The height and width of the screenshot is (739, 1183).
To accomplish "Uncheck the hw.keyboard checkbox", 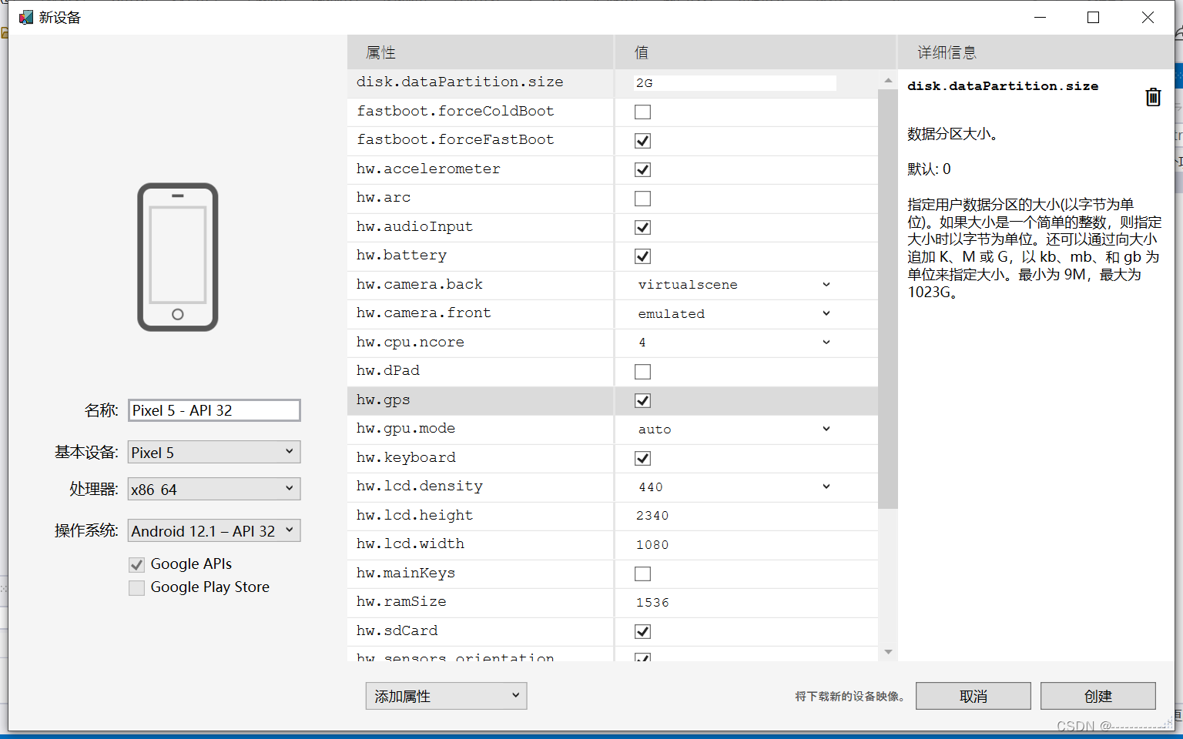I will click(x=642, y=459).
